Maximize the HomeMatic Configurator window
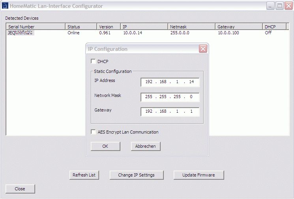The image size is (294, 199). tap(279, 6)
